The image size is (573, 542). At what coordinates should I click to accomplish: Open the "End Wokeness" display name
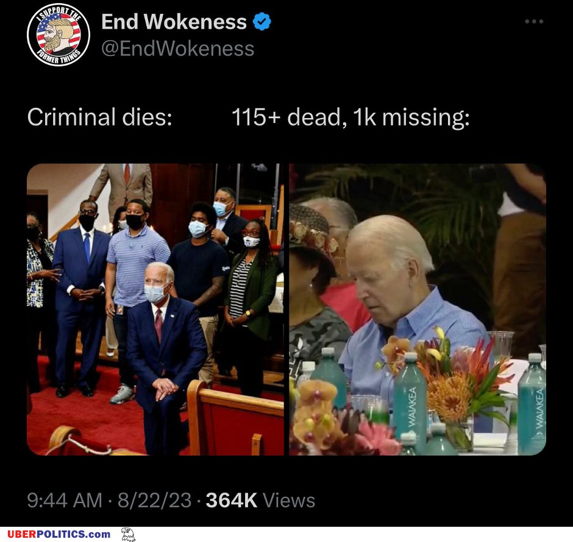click(174, 21)
